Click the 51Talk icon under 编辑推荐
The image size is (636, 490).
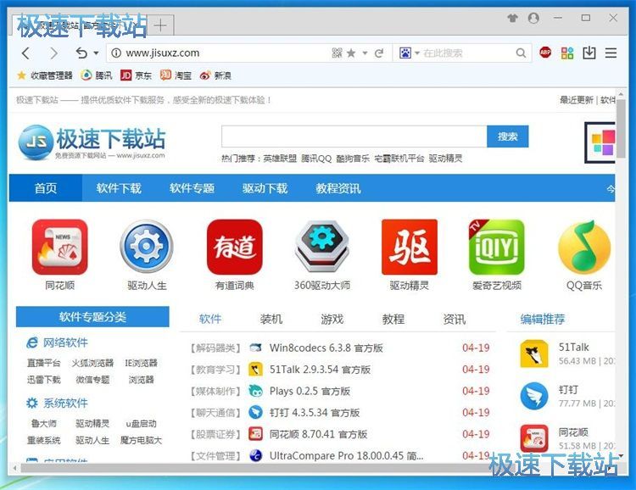pos(533,354)
